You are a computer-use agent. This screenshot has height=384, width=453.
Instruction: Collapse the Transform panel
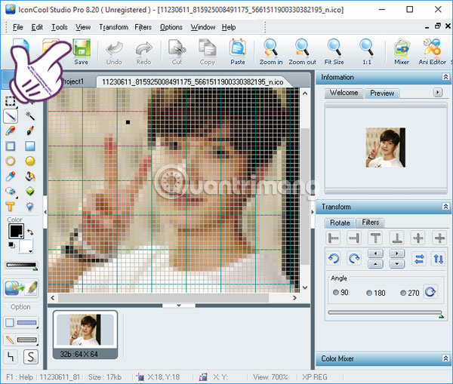(x=445, y=207)
